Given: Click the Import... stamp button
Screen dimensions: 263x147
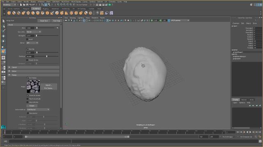Looking at the screenshot, I should 48,85.
